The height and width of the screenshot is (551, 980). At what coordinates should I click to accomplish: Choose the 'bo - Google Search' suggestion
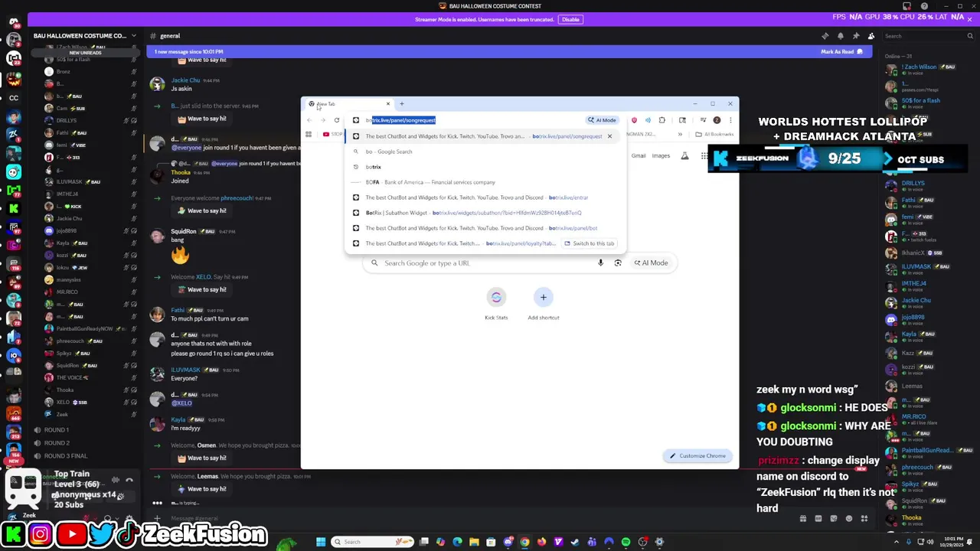click(486, 152)
